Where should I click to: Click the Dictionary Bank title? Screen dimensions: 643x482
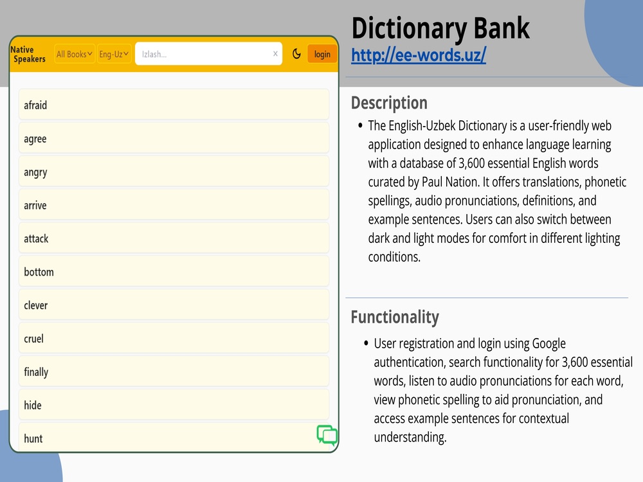440,28
